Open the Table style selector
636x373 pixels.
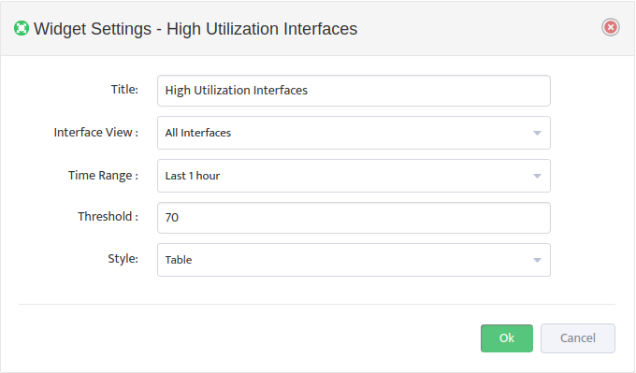pos(354,260)
